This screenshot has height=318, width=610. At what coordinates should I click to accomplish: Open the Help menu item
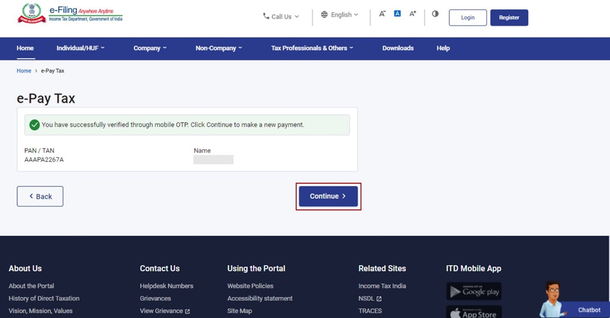[x=443, y=48]
